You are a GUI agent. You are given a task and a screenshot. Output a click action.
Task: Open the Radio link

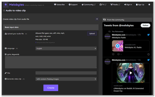(115, 5)
